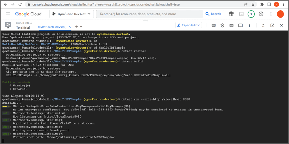The height and width of the screenshot is (144, 289).
Task: Select the console.cloud.google.com URL field
Action: [x=106, y=4]
